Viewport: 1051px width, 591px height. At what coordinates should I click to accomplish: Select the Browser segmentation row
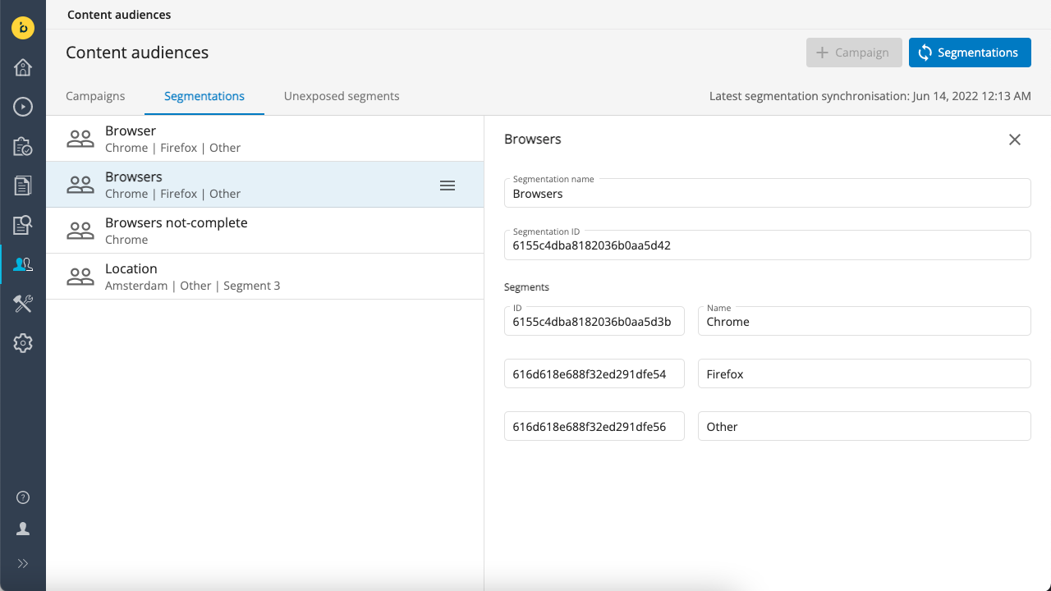pyautogui.click(x=264, y=139)
